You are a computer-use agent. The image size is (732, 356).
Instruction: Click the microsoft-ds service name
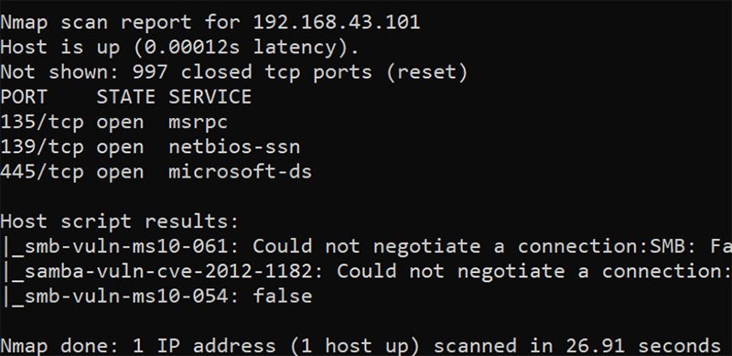pyautogui.click(x=240, y=172)
